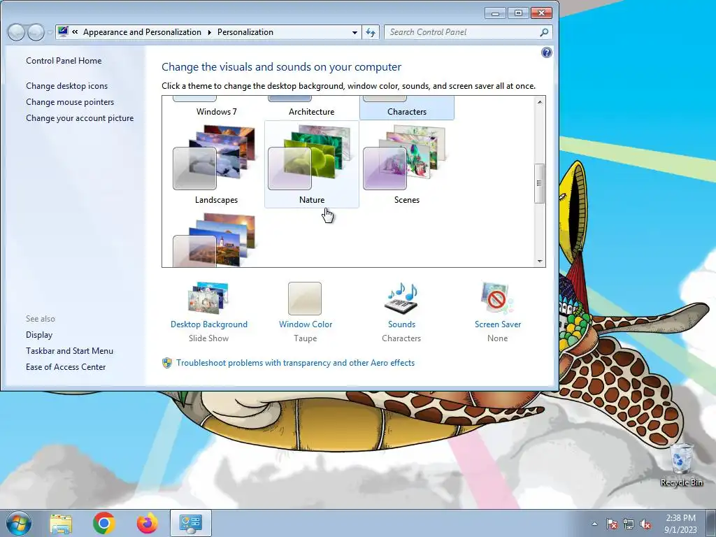716x537 pixels.
Task: Click the Control Panel taskbar button
Action: tap(190, 523)
